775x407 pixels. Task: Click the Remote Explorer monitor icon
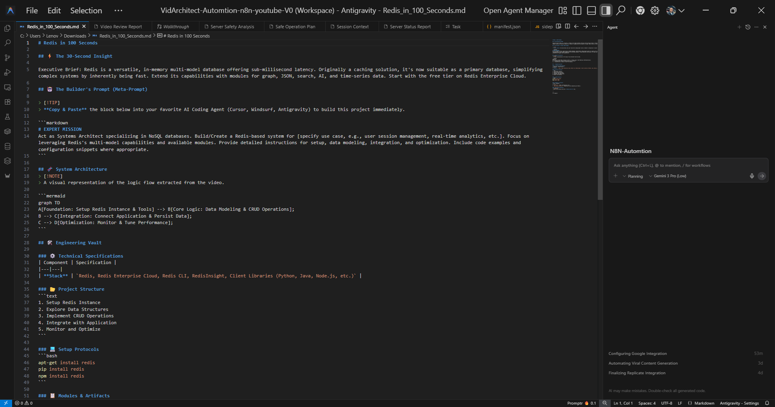(7, 87)
